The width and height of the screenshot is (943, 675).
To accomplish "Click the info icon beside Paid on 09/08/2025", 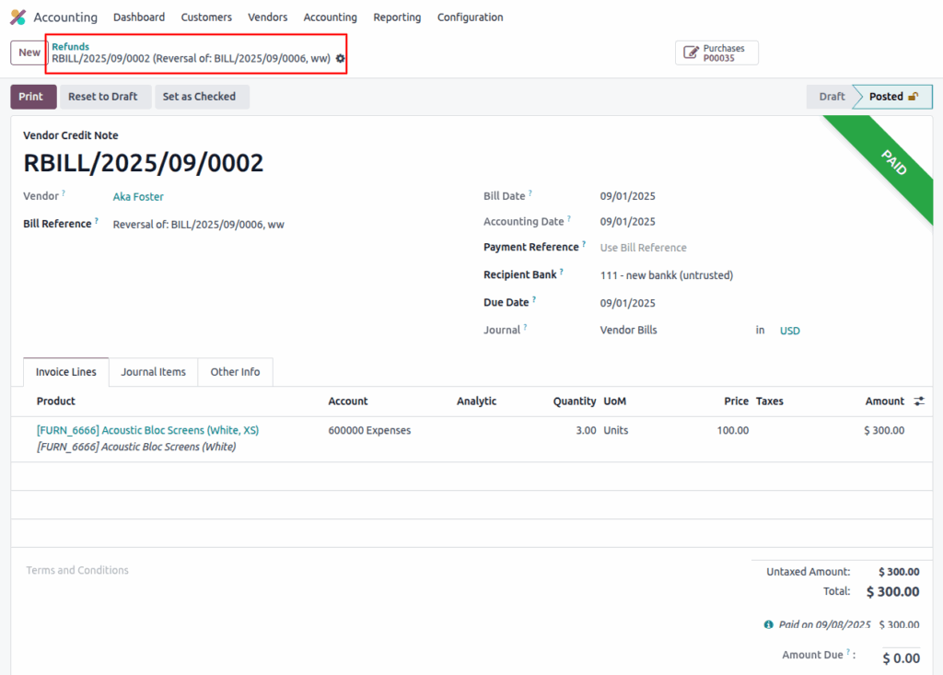I will click(x=769, y=624).
